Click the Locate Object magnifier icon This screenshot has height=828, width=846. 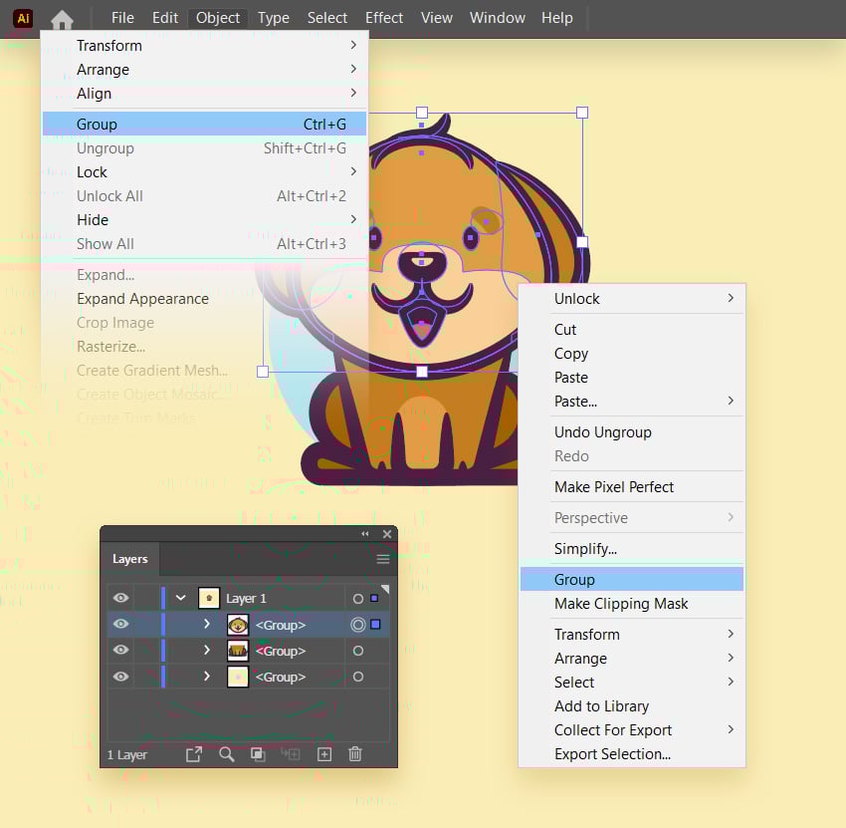coord(227,754)
